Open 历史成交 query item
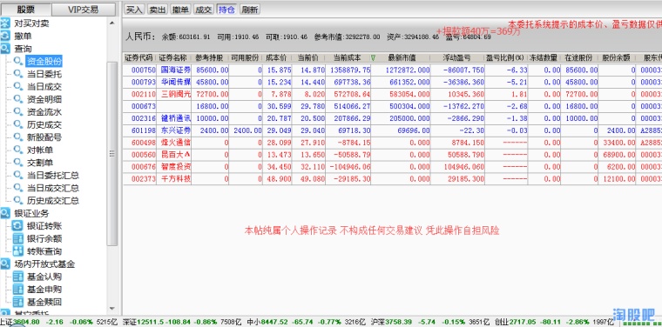This screenshot has height=327, width=662. [x=44, y=124]
